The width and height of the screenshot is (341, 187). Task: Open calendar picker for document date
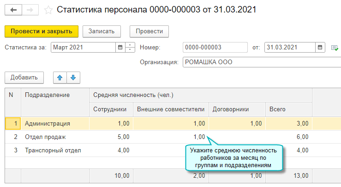(320, 47)
